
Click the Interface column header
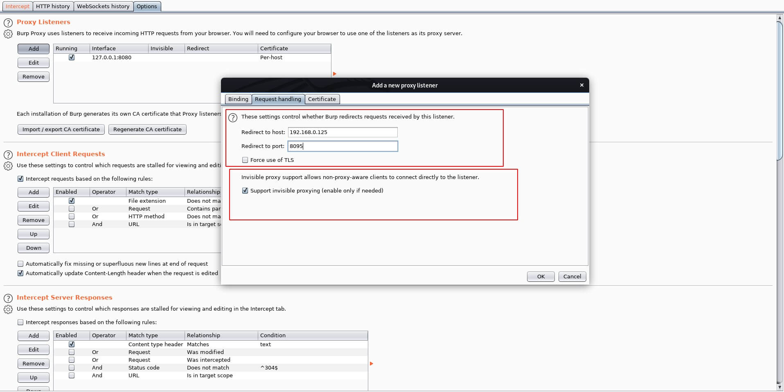119,48
